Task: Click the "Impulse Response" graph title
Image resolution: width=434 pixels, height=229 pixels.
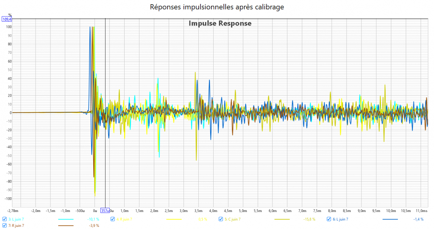Action: point(220,24)
